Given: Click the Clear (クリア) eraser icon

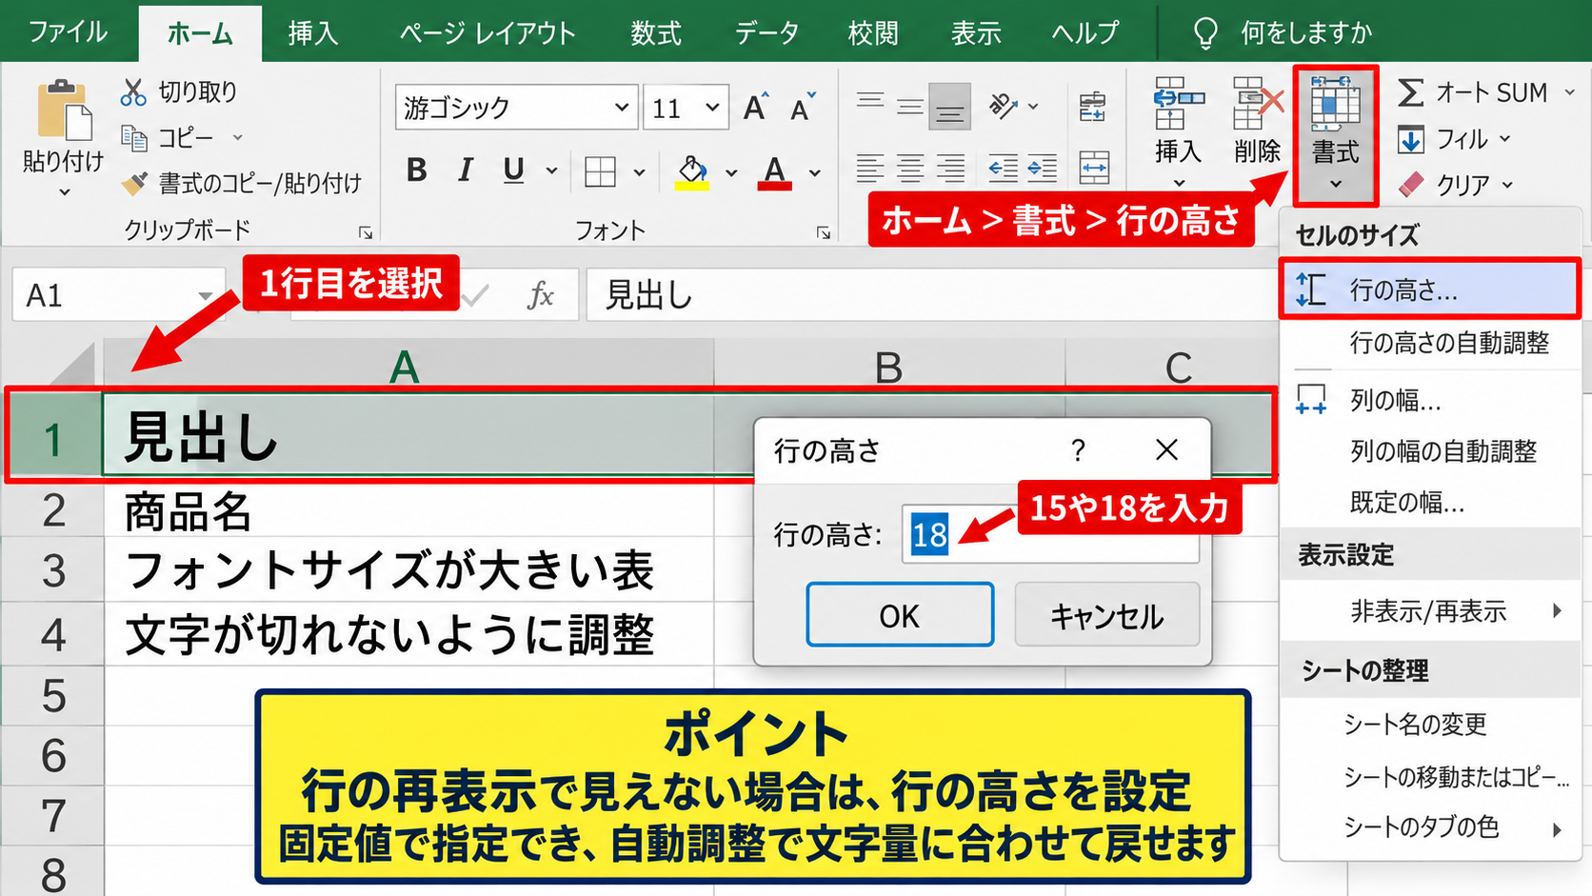Looking at the screenshot, I should (x=1411, y=184).
